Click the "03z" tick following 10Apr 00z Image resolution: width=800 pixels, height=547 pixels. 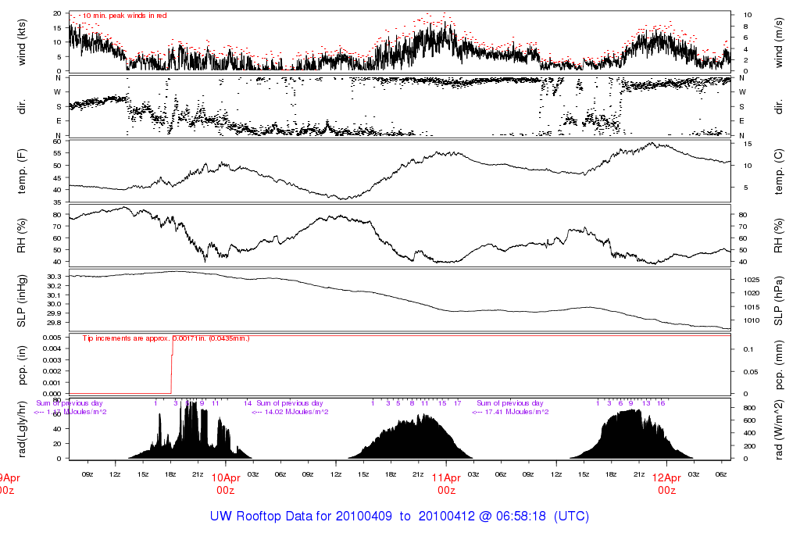coord(253,474)
